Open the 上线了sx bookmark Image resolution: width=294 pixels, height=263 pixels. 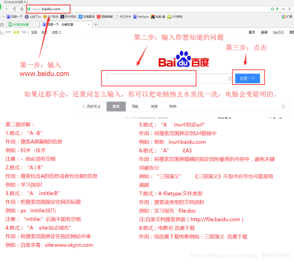point(33,17)
